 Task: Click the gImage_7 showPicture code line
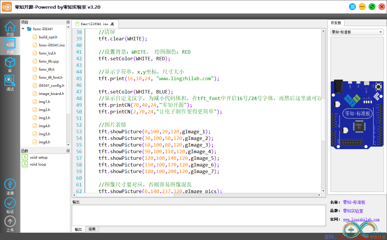[x=159, y=171]
